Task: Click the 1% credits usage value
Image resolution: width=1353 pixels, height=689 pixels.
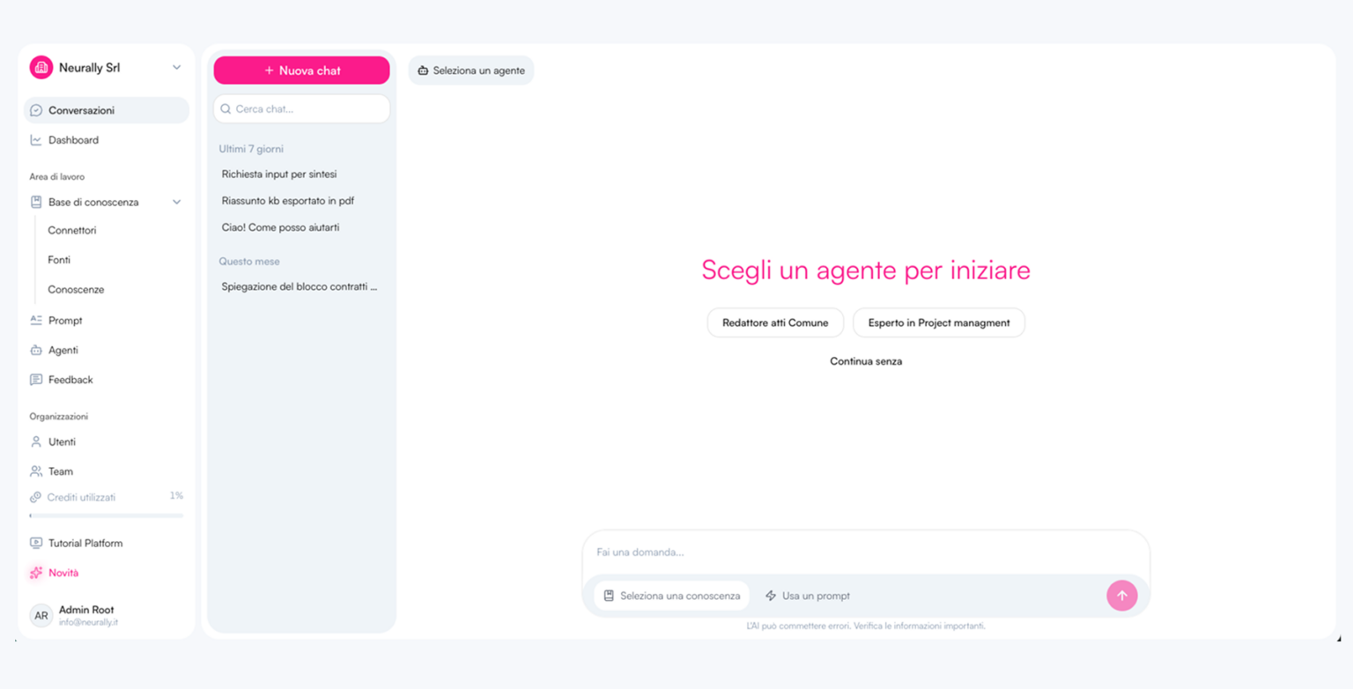Action: click(x=176, y=496)
